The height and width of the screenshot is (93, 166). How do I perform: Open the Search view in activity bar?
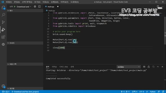click(3, 15)
